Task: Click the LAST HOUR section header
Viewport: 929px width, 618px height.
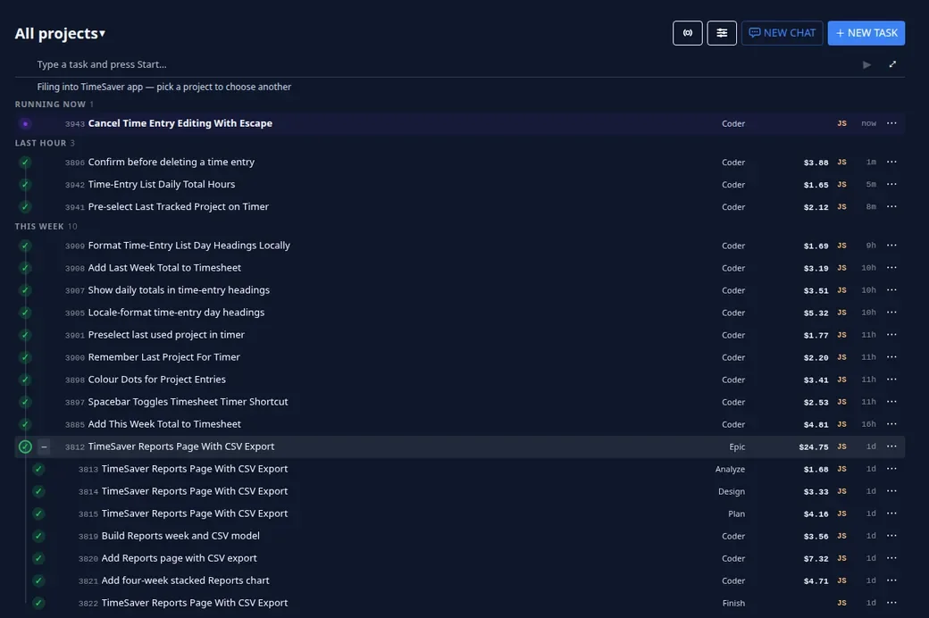Action: click(45, 143)
